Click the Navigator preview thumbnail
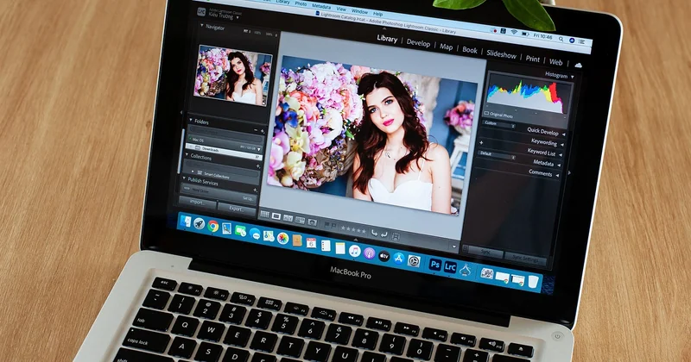The height and width of the screenshot is (362, 691). coord(233,75)
